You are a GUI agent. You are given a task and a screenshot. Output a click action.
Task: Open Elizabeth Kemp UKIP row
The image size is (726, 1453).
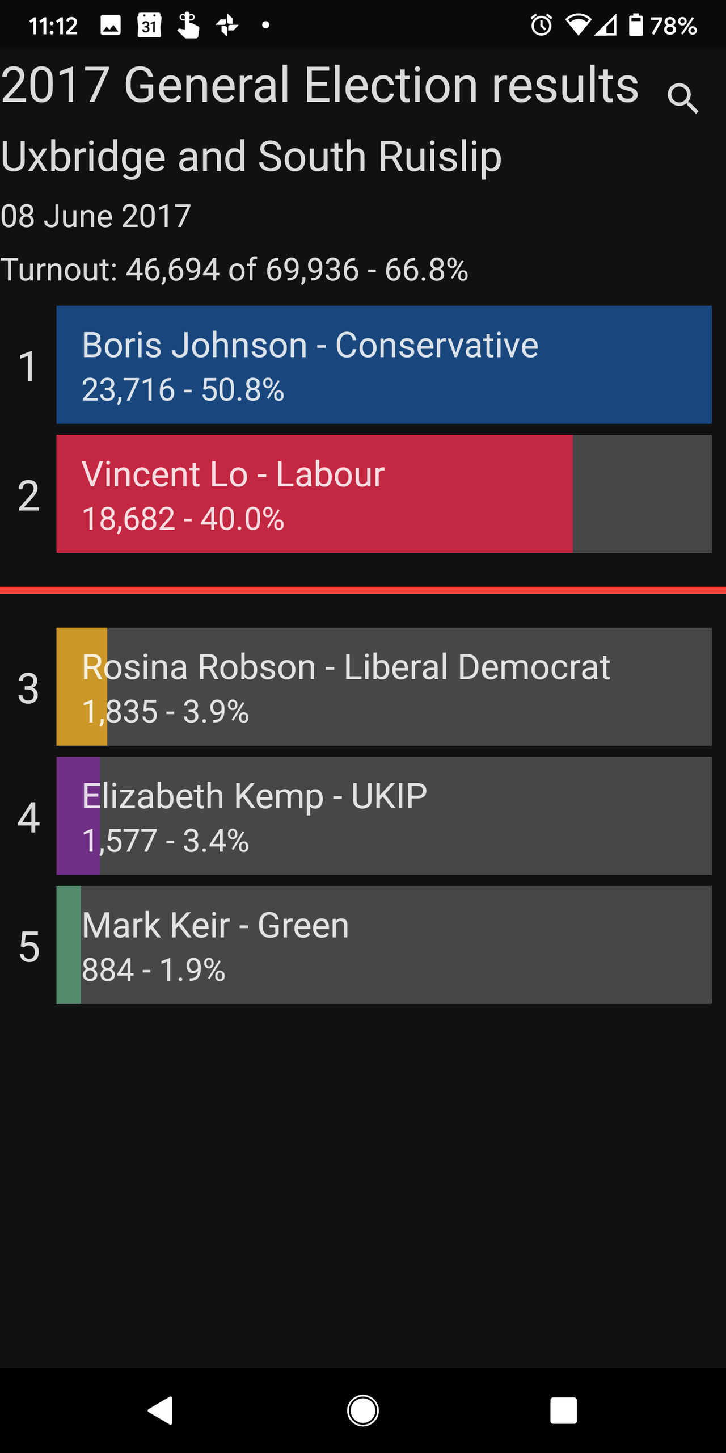pos(384,816)
